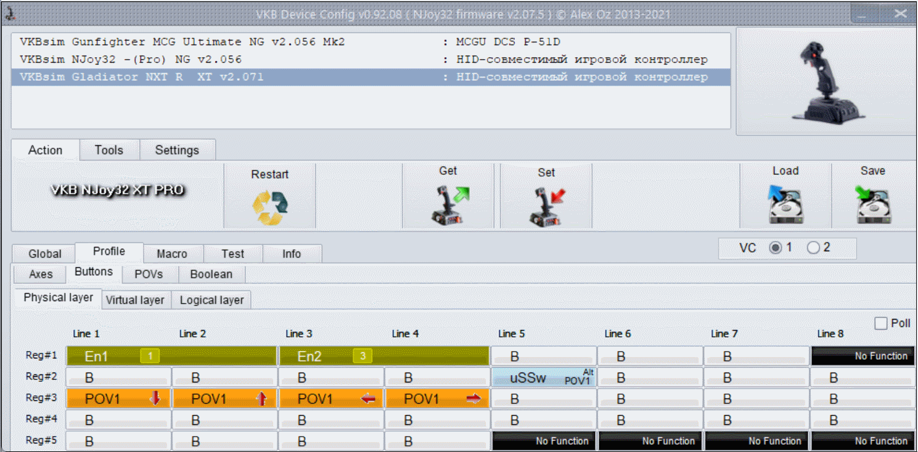Enable the Poll checkbox

[x=881, y=323]
